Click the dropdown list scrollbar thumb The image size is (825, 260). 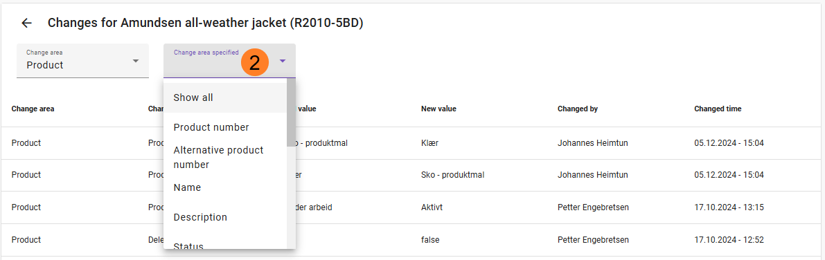coord(291,113)
